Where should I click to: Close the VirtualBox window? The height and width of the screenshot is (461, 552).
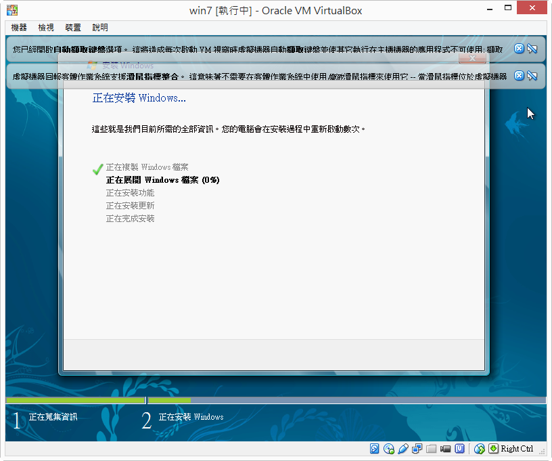tap(532, 7)
